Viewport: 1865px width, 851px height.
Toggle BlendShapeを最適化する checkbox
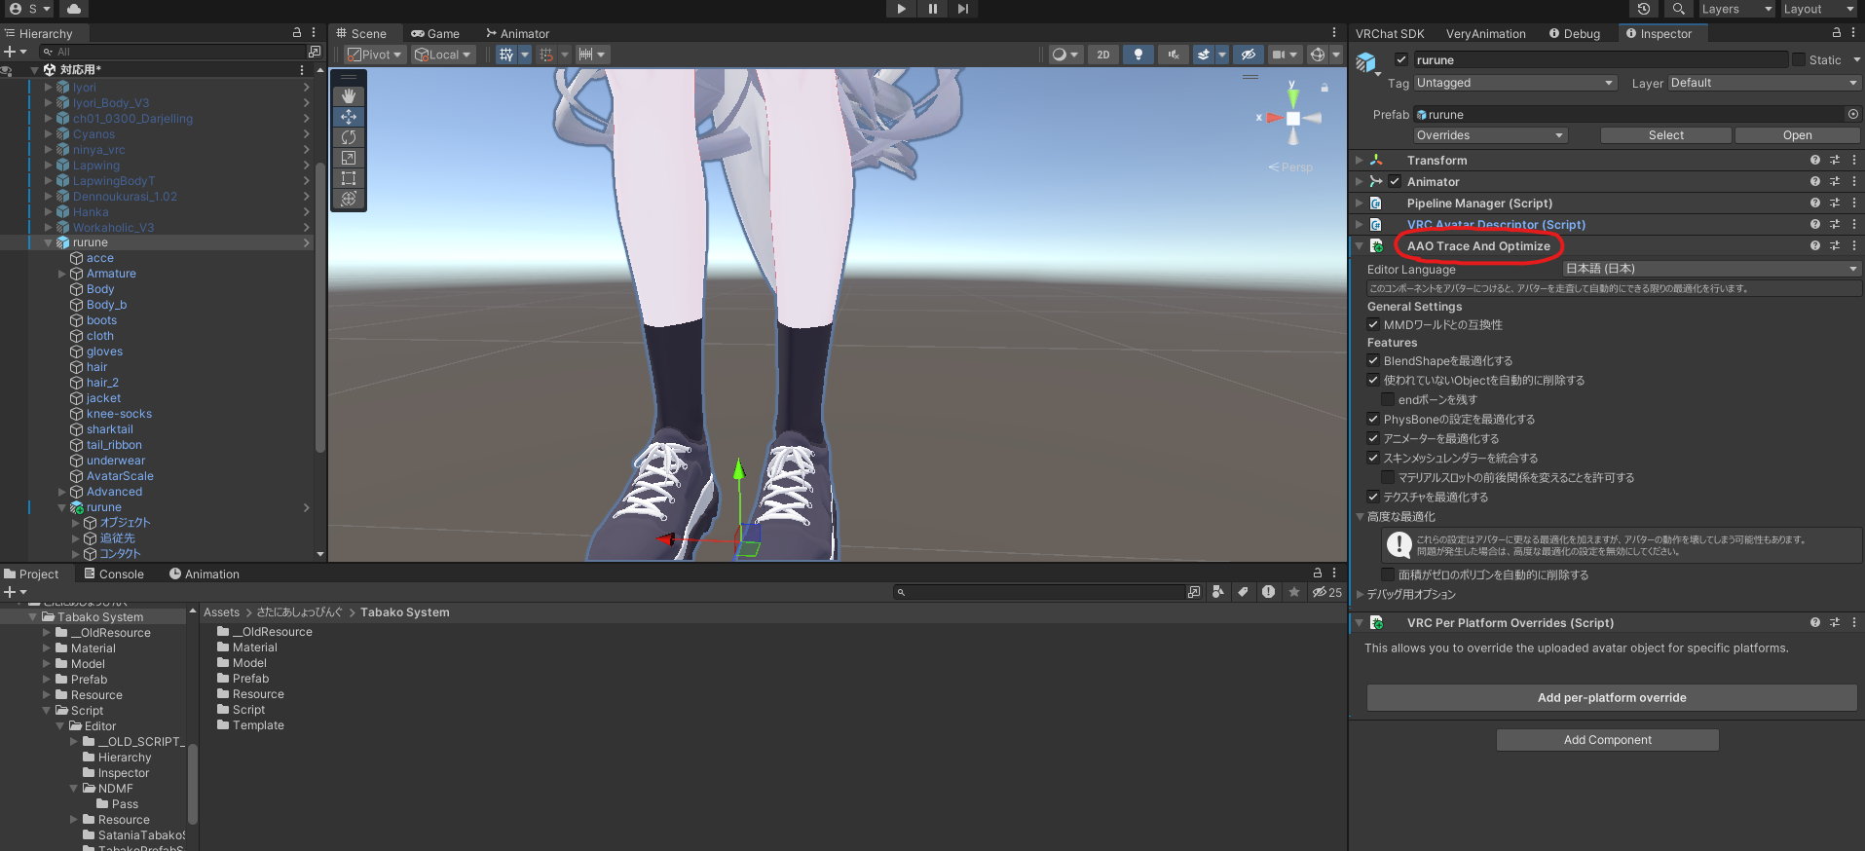tap(1373, 360)
